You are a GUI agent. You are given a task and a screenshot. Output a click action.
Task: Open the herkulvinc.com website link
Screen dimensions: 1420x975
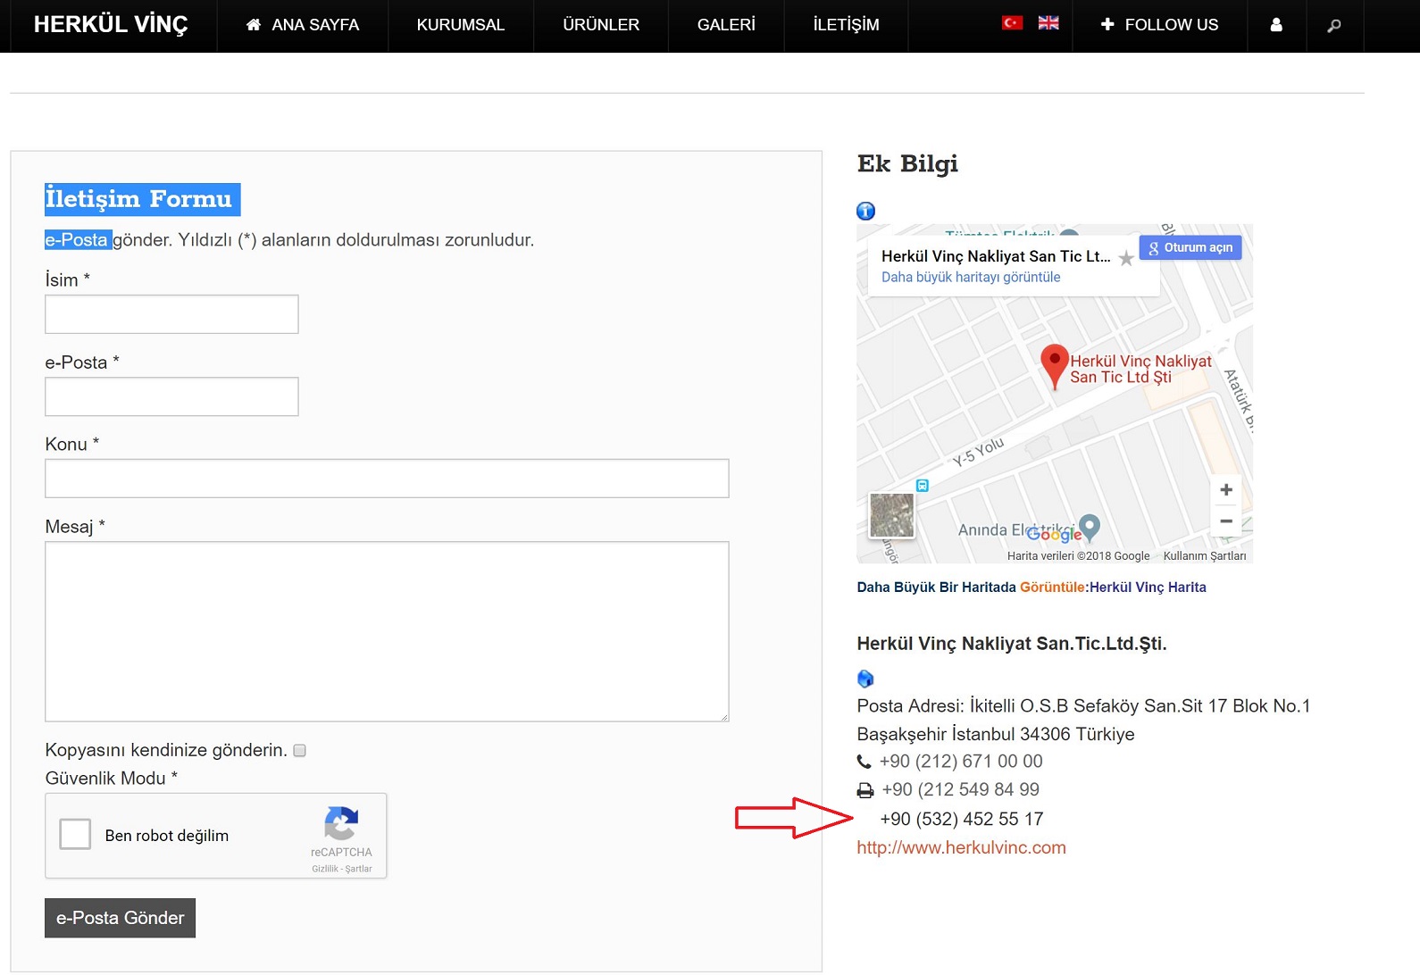(961, 847)
